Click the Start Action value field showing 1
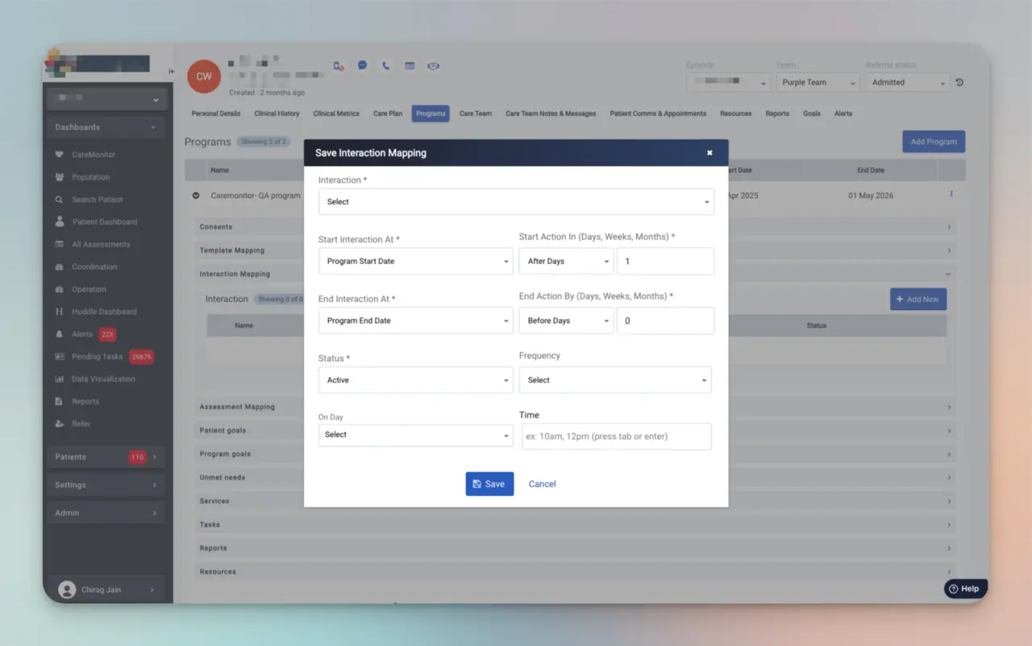Viewport: 1032px width, 646px height. click(x=665, y=261)
